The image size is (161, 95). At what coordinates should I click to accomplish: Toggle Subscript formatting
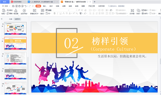77,13
